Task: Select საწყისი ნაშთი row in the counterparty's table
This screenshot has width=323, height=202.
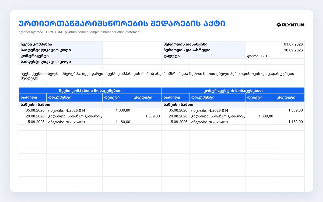Action: [233, 105]
